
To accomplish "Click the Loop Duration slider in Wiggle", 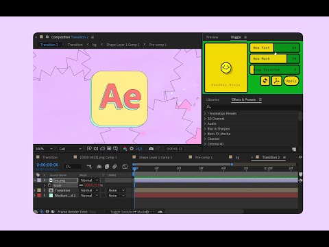I will pyautogui.click(x=275, y=70).
